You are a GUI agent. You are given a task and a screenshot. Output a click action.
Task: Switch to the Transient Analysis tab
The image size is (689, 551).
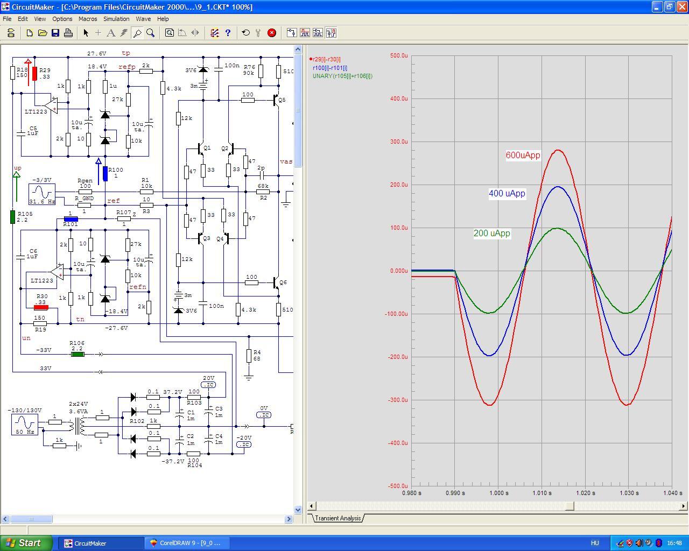(337, 518)
